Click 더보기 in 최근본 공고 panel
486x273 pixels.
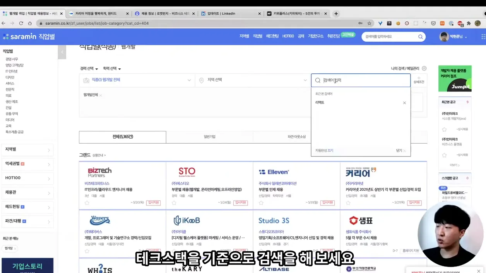click(455, 165)
